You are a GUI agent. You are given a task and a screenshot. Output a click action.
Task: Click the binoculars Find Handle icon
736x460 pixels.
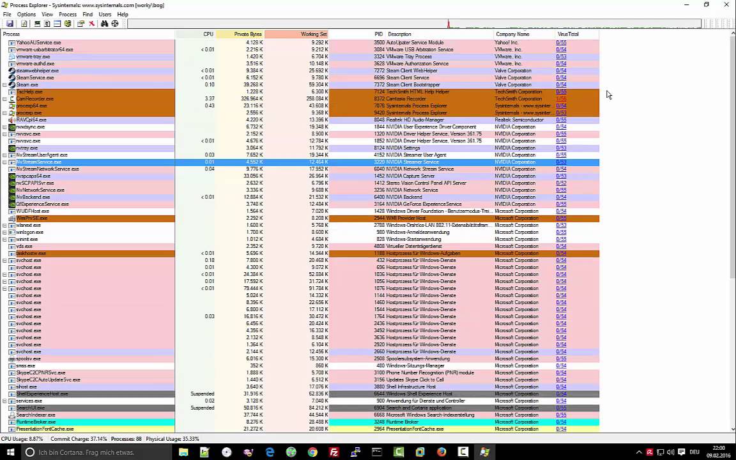pos(104,24)
